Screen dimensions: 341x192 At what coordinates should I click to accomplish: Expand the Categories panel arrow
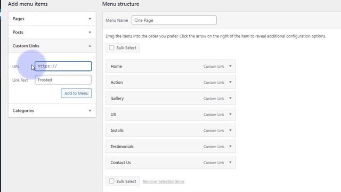(90, 110)
